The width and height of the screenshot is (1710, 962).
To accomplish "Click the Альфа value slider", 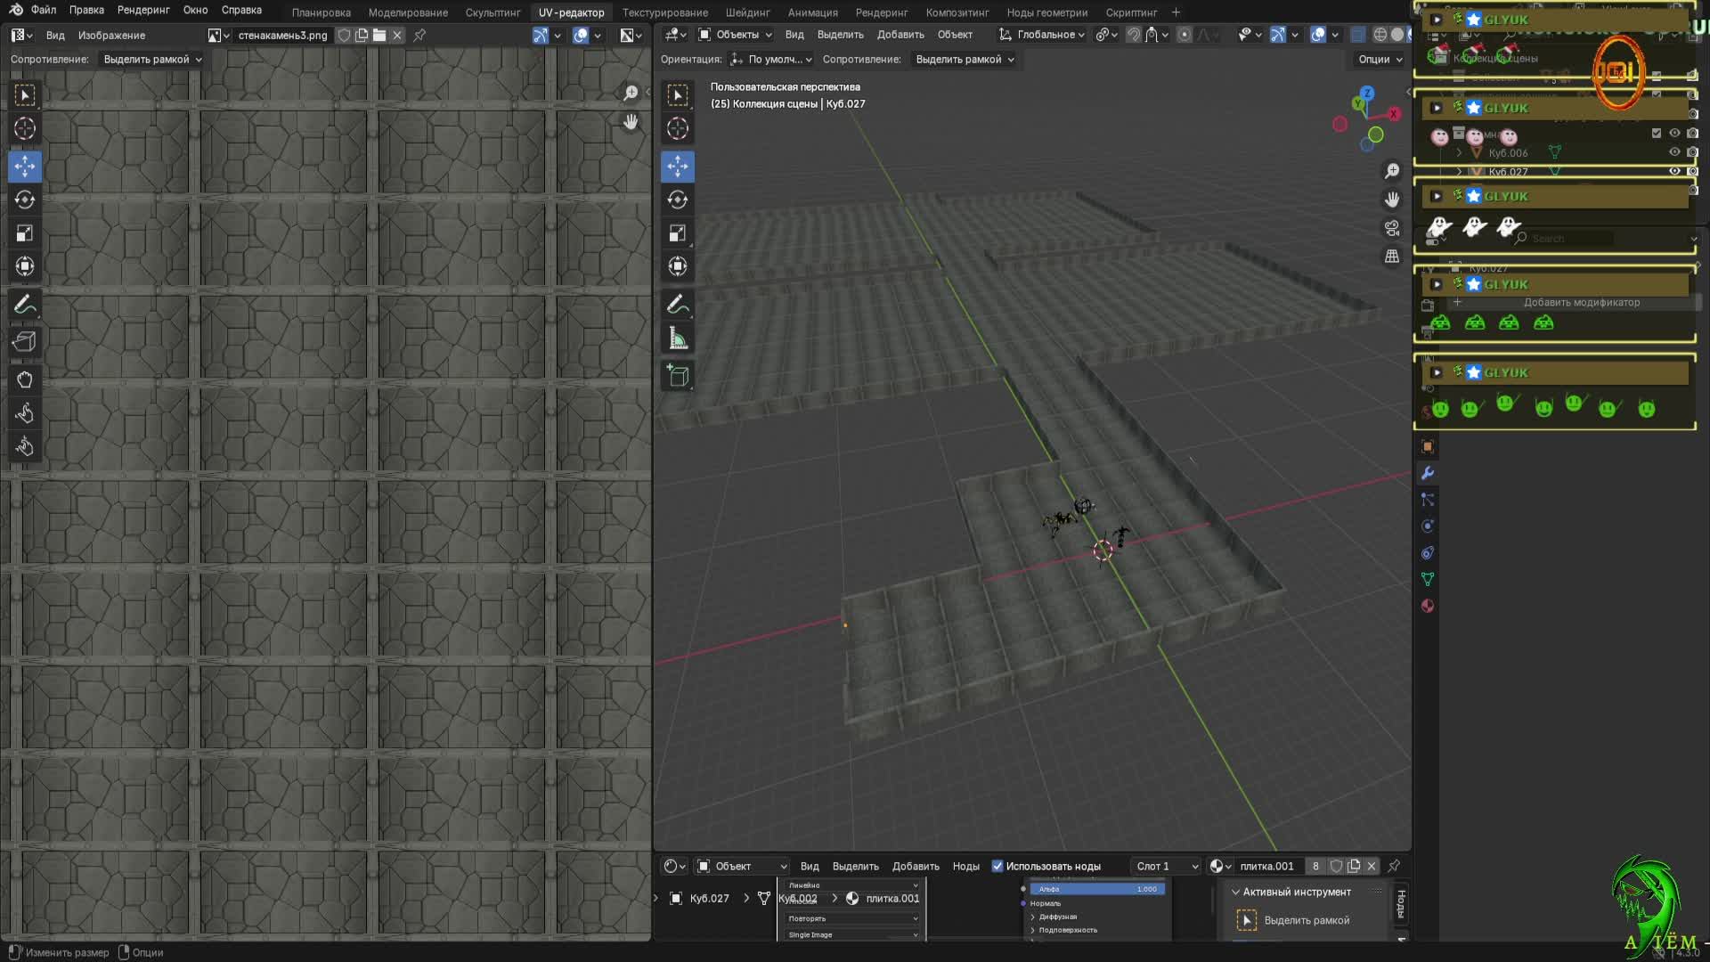I will pyautogui.click(x=1097, y=889).
